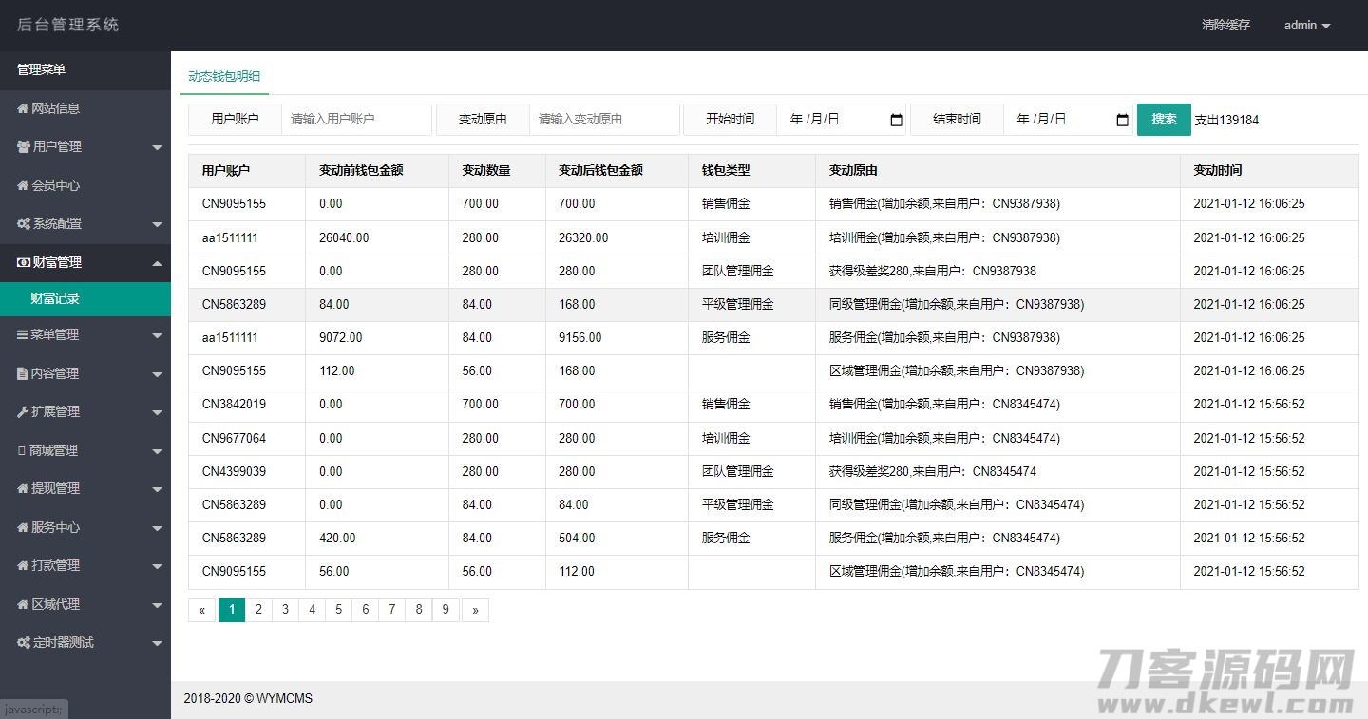This screenshot has height=719, width=1368.
Task: Select the 财富管理 eye icon
Action: tap(24, 262)
